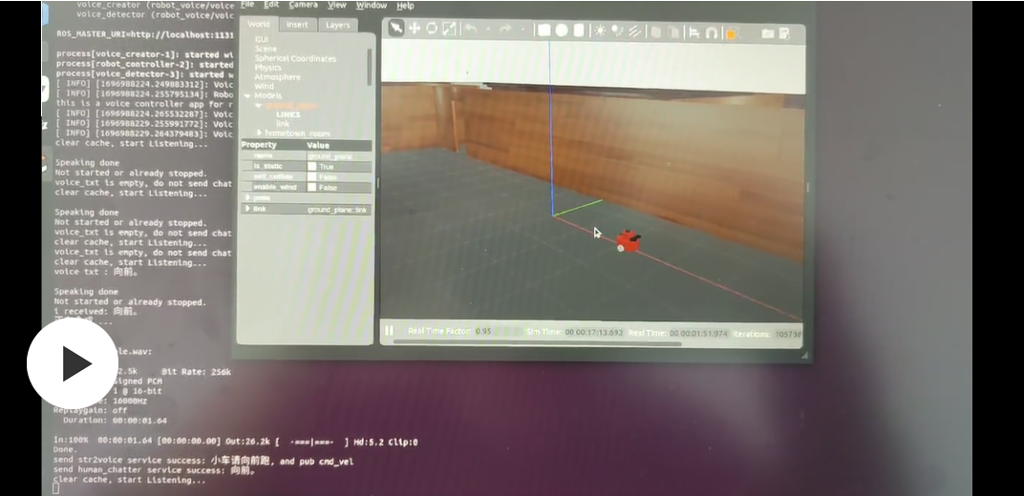Select the highlighted ground_plane model
Viewport: 1024px width, 496px height.
pos(292,105)
